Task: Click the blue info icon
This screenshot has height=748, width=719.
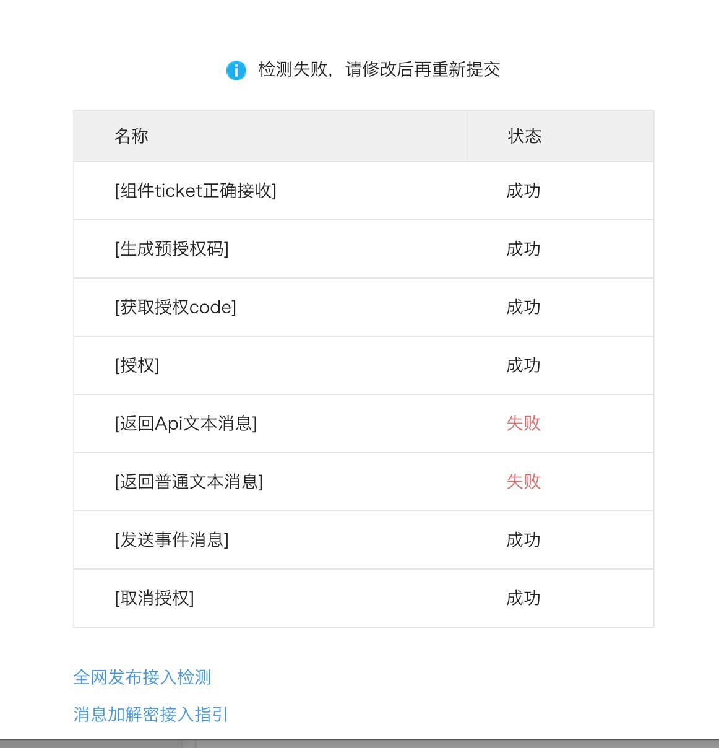Action: [x=236, y=71]
